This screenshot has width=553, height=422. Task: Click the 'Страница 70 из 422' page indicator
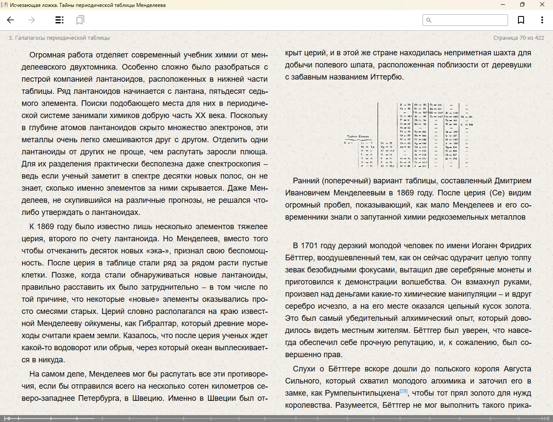pos(518,38)
